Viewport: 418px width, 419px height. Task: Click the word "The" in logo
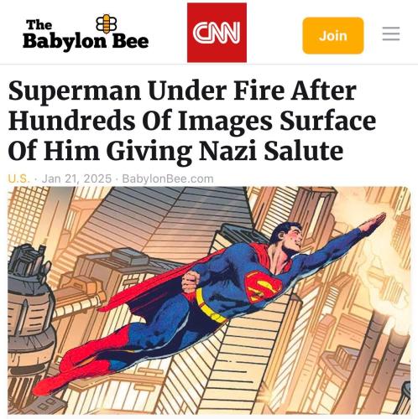click(39, 25)
